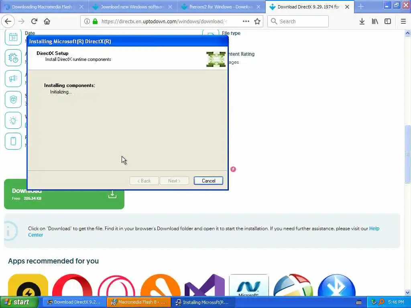Image resolution: width=411 pixels, height=308 pixels.
Task: Click the shield security icon
Action: tap(13, 99)
